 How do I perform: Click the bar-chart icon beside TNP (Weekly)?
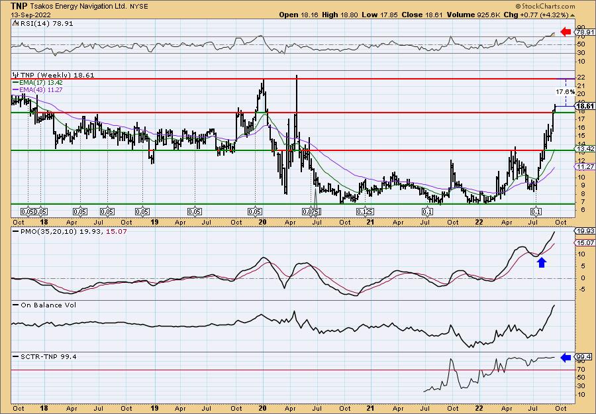[16, 76]
